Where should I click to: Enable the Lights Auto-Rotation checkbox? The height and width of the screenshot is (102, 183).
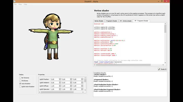pyautogui.click(x=20, y=86)
